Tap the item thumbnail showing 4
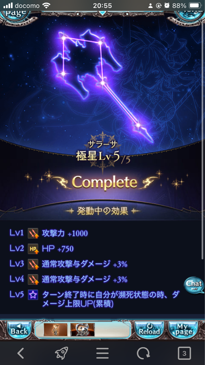Image resolution: width=205 pixels, height=365 pixels. coord(56,330)
